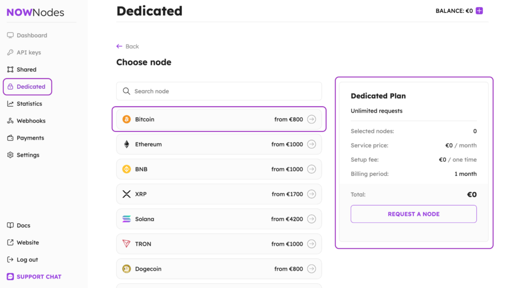Go back using the Back link
Viewport: 506px width, 288px height.
click(127, 46)
